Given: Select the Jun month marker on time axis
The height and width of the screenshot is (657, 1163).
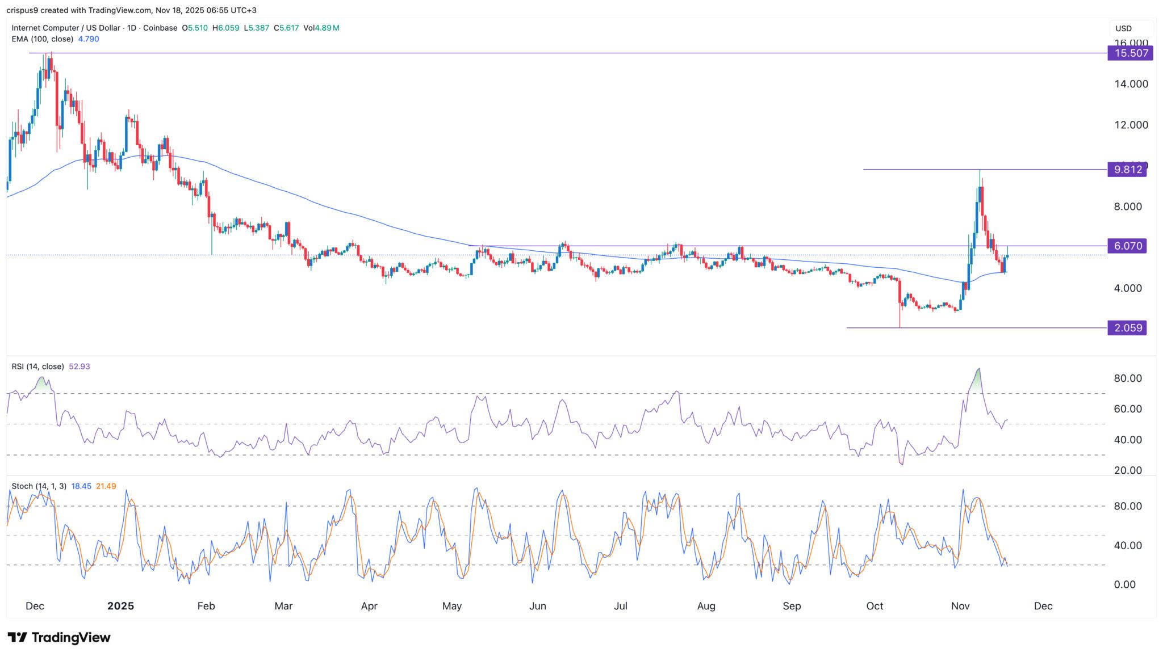Looking at the screenshot, I should pos(537,606).
